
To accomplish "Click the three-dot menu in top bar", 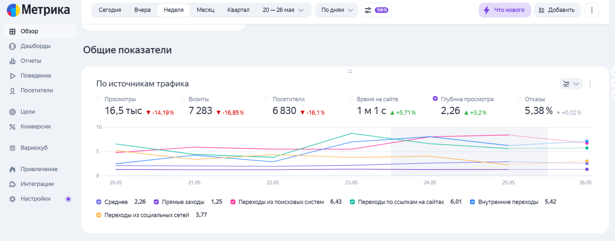I will pyautogui.click(x=592, y=10).
